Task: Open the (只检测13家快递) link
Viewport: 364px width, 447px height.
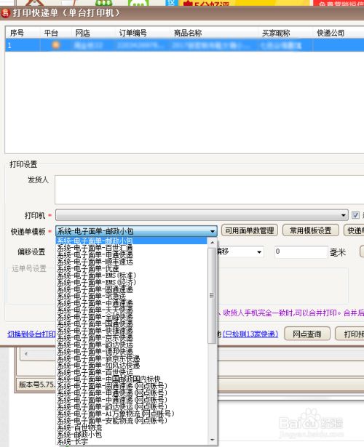Action: [x=250, y=334]
